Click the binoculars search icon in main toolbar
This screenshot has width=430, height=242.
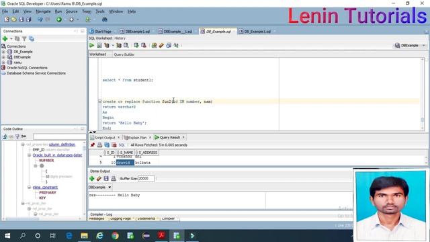click(105, 19)
